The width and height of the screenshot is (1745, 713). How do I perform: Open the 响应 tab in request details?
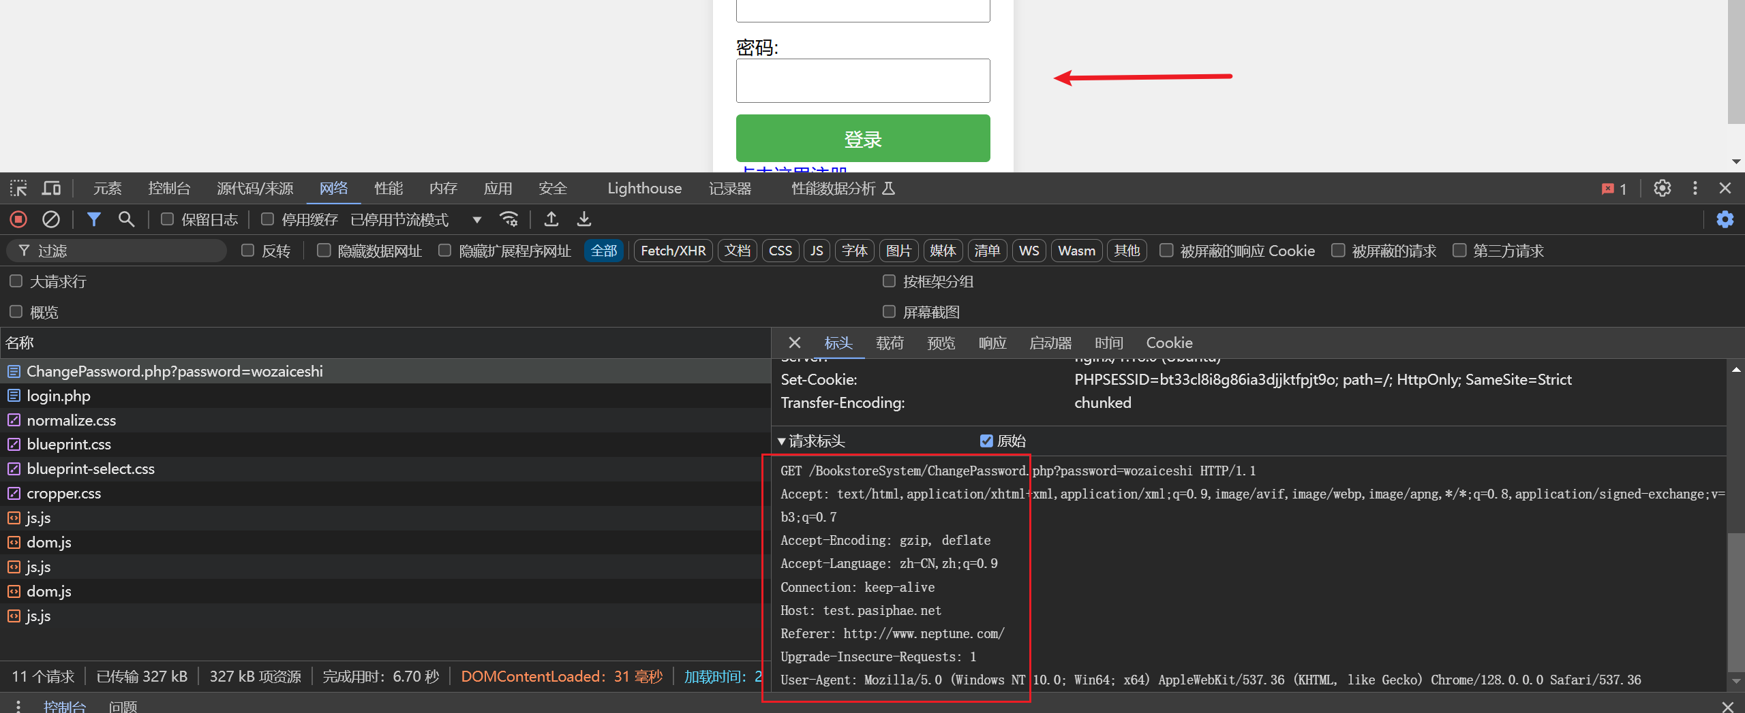pos(992,343)
